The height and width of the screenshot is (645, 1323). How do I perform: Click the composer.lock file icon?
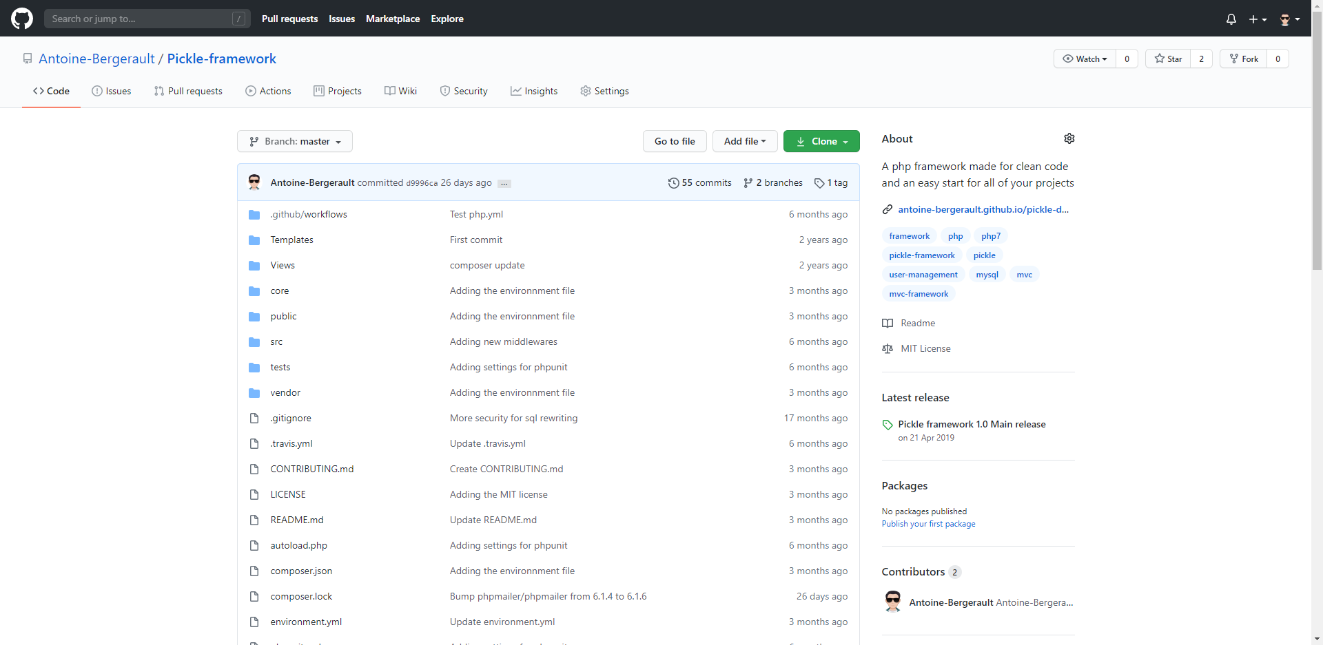point(254,597)
